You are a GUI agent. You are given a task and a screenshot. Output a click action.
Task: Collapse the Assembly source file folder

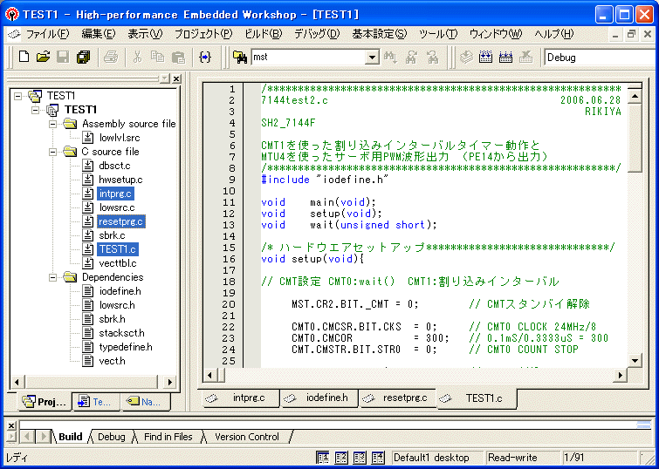pos(53,124)
